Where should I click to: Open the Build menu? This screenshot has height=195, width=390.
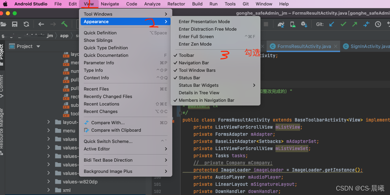(x=197, y=4)
